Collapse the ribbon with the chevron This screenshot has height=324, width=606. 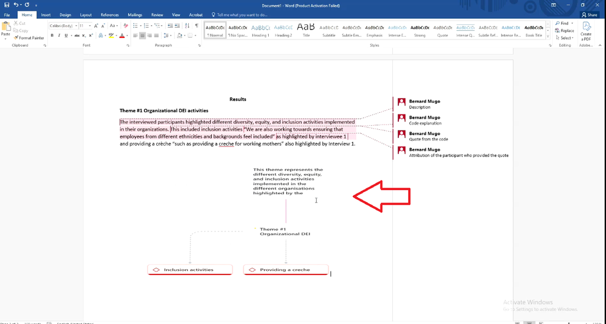(600, 45)
